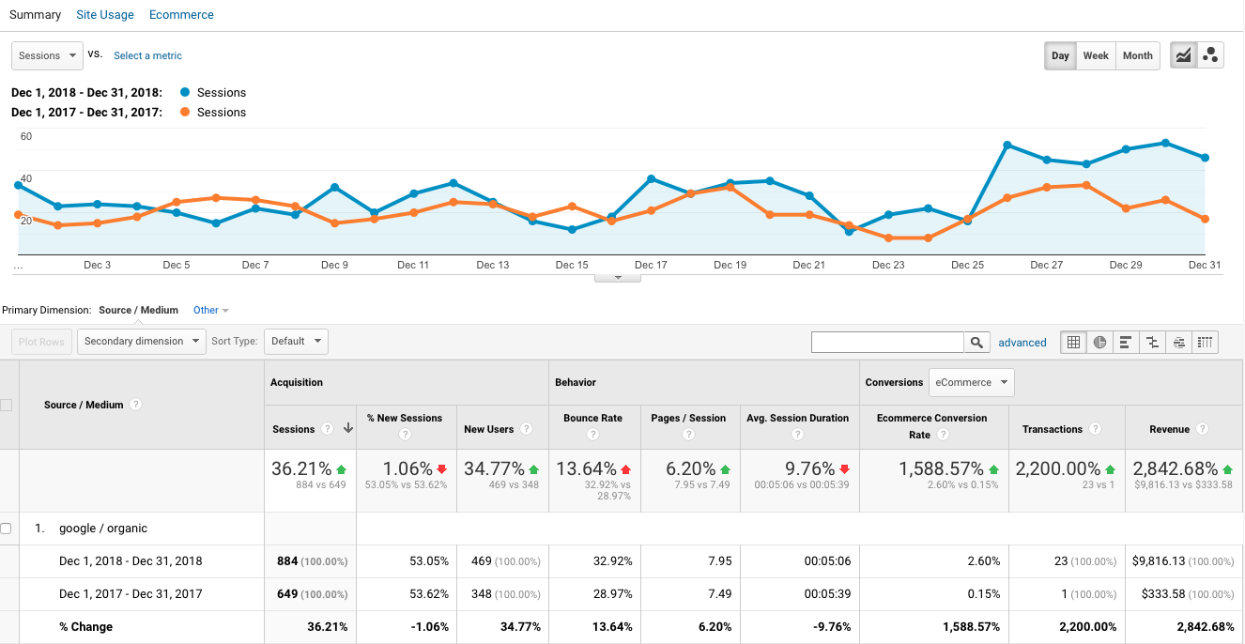This screenshot has height=644, width=1245.
Task: Switch to the motion chart icon
Action: tap(1210, 55)
